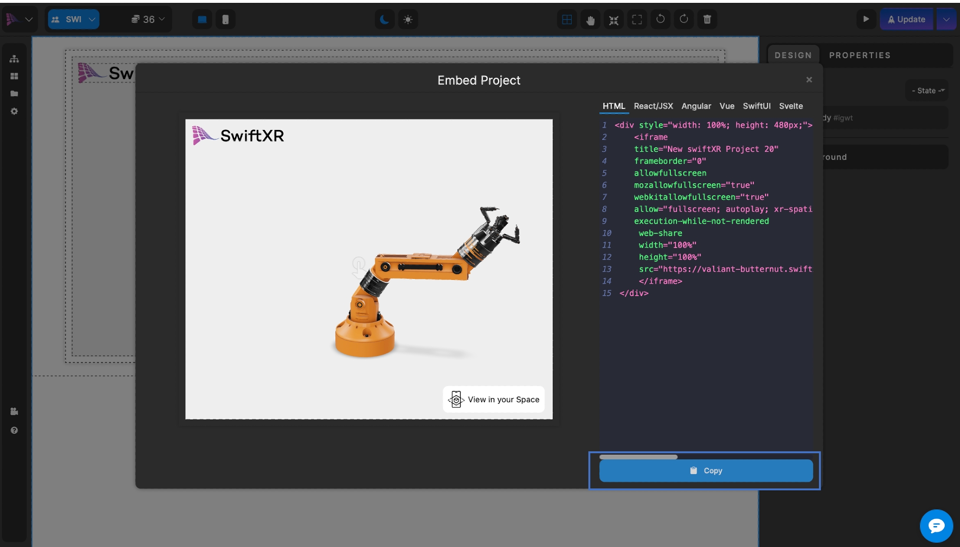Switch to dark mode moon icon
960x547 pixels.
tap(384, 20)
